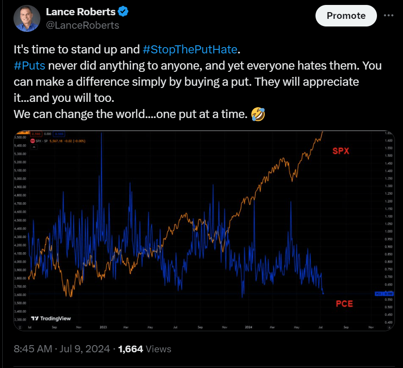
Task: Click the @LanceRoberts handle
Action: point(82,26)
